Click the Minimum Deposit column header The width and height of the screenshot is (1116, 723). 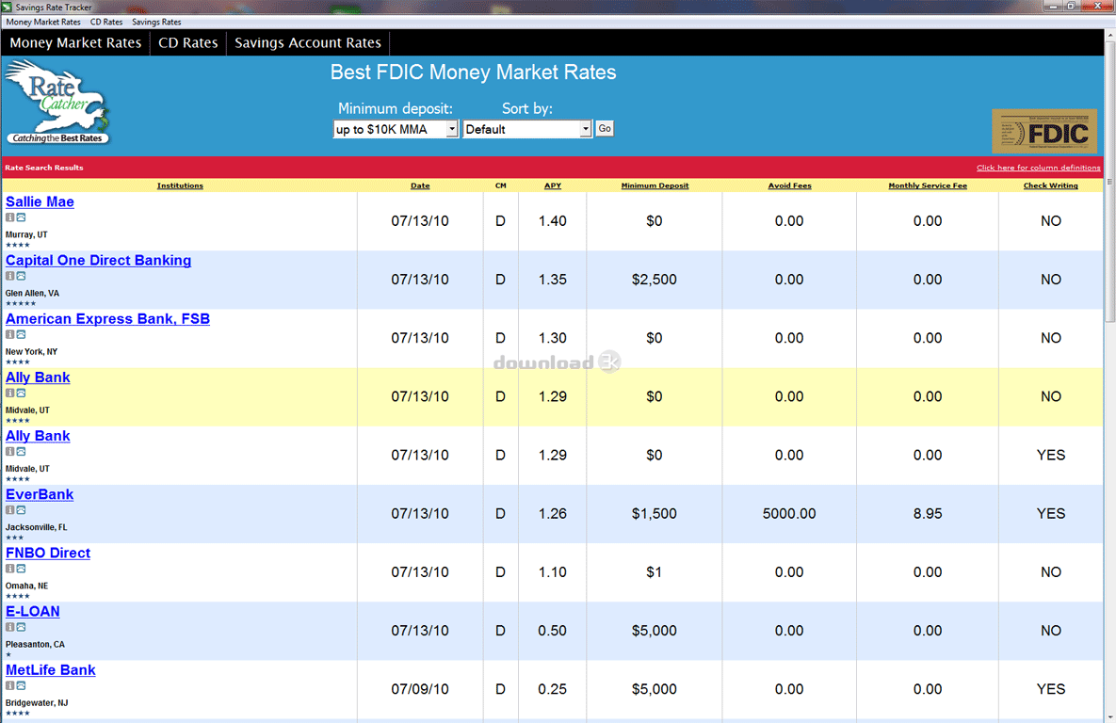point(655,185)
